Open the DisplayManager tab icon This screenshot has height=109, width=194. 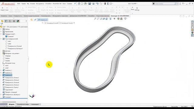click(x=18, y=21)
